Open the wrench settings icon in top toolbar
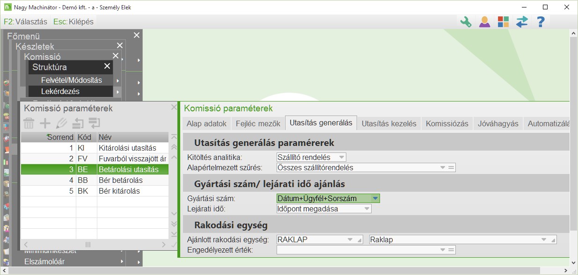Viewport: 578px width, 275px height. point(466,22)
